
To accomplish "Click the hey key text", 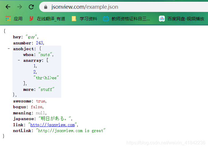I will point(17,37).
